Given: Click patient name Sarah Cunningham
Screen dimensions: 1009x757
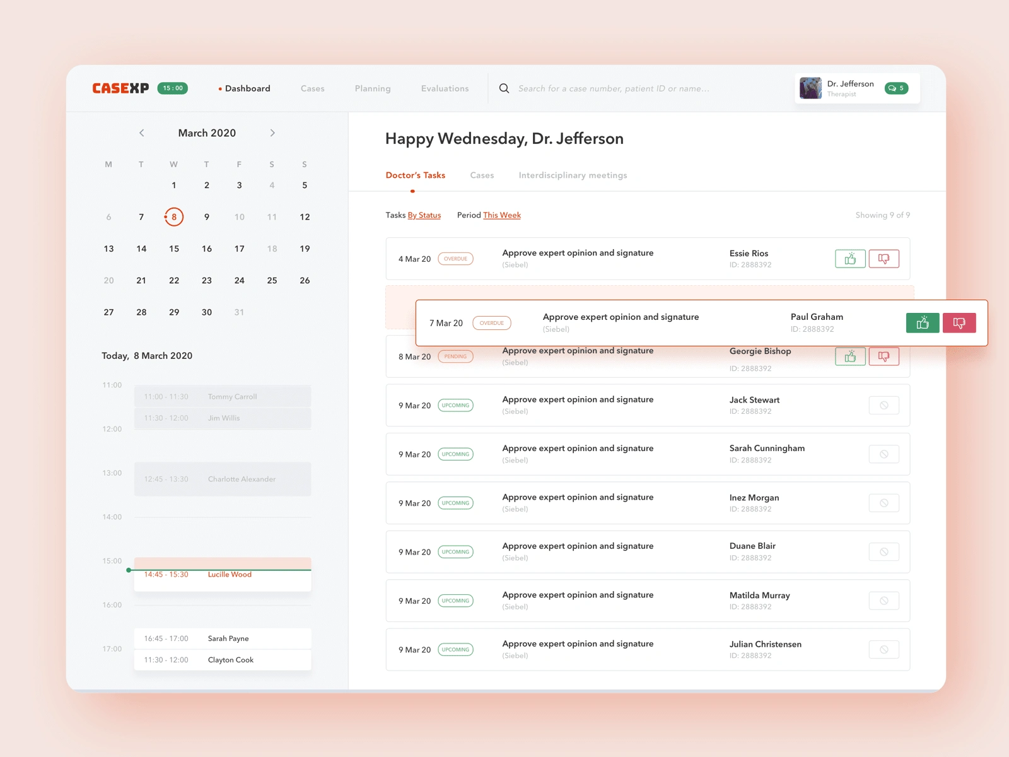Looking at the screenshot, I should point(767,449).
